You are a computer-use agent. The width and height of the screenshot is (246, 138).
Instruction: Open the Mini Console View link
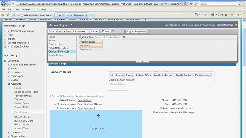190,25
